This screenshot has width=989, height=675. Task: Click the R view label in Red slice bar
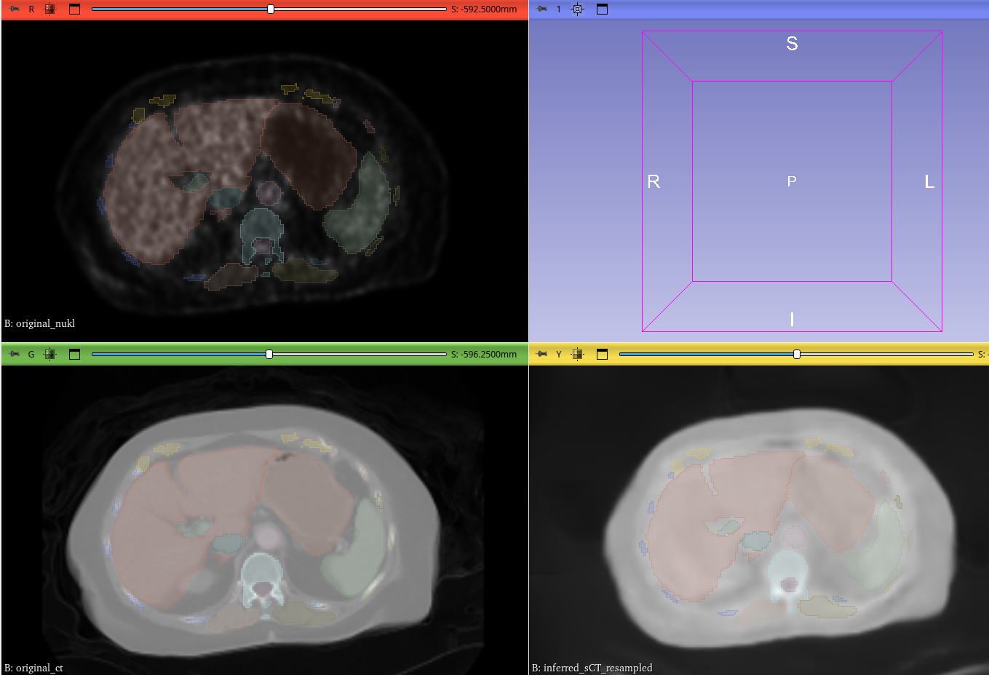click(x=31, y=9)
